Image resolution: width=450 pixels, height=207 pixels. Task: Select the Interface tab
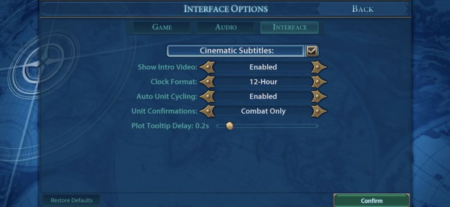[x=290, y=27]
